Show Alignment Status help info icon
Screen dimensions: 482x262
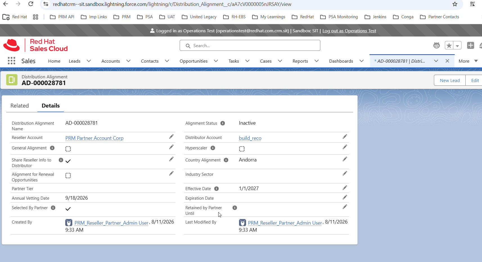[x=223, y=123]
